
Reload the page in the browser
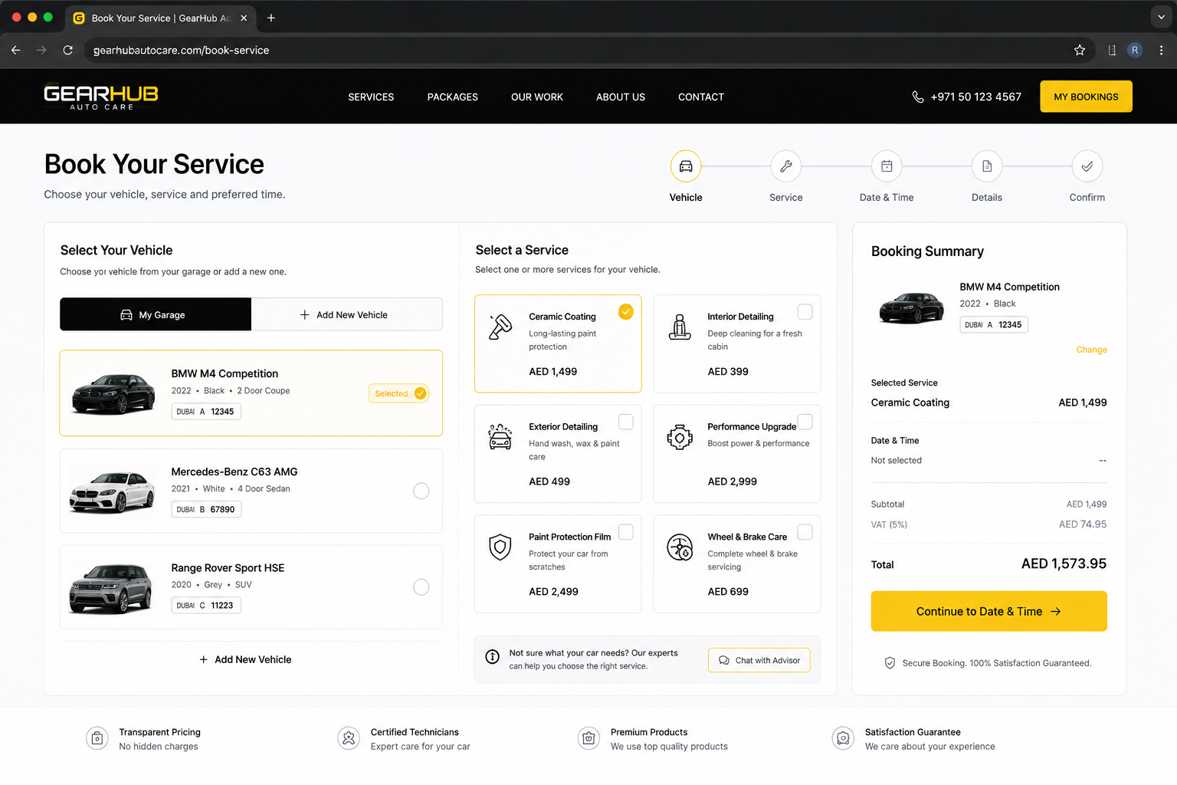click(68, 50)
